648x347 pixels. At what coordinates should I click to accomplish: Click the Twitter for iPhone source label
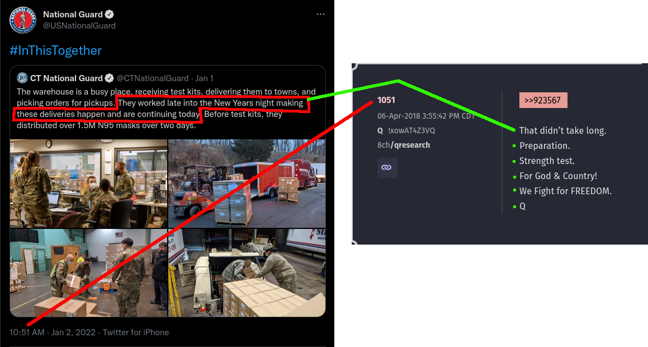click(x=135, y=332)
